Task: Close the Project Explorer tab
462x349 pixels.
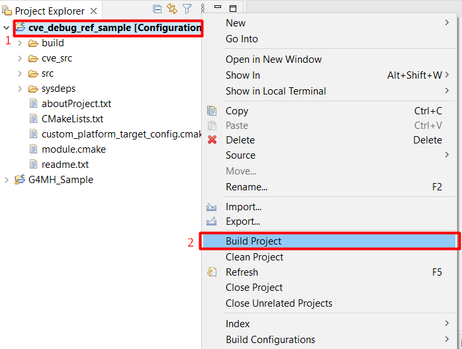Action: pyautogui.click(x=93, y=11)
